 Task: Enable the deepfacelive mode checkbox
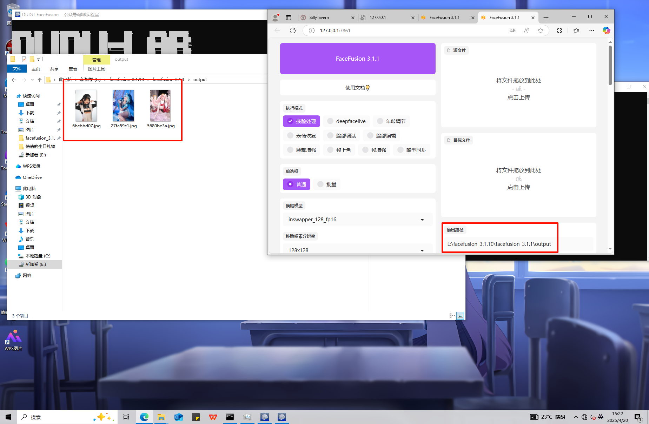point(346,121)
